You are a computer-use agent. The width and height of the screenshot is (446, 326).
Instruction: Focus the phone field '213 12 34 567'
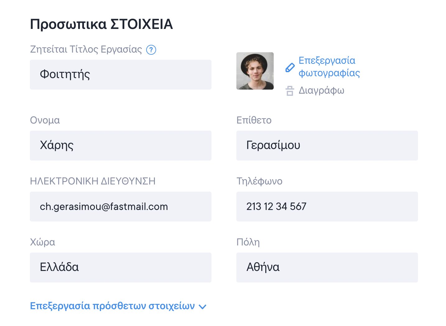point(327,207)
